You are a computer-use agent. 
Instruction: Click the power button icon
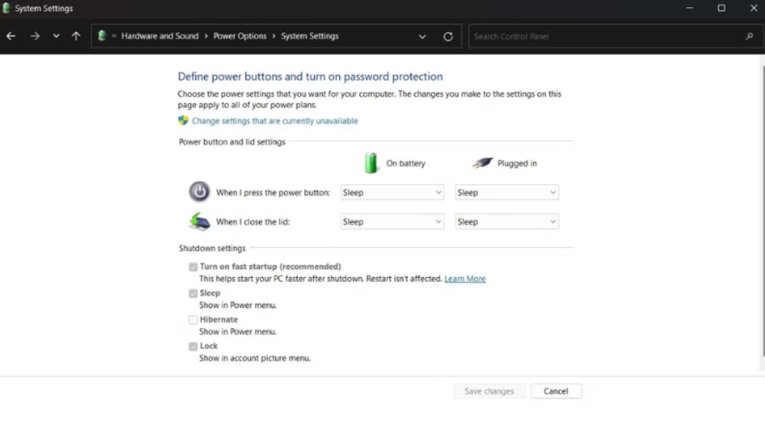coord(199,192)
